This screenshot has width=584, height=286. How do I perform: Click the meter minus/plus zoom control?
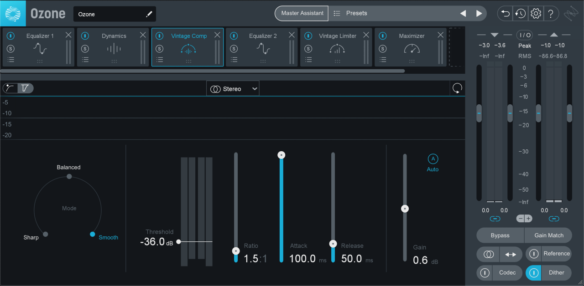coord(524,219)
